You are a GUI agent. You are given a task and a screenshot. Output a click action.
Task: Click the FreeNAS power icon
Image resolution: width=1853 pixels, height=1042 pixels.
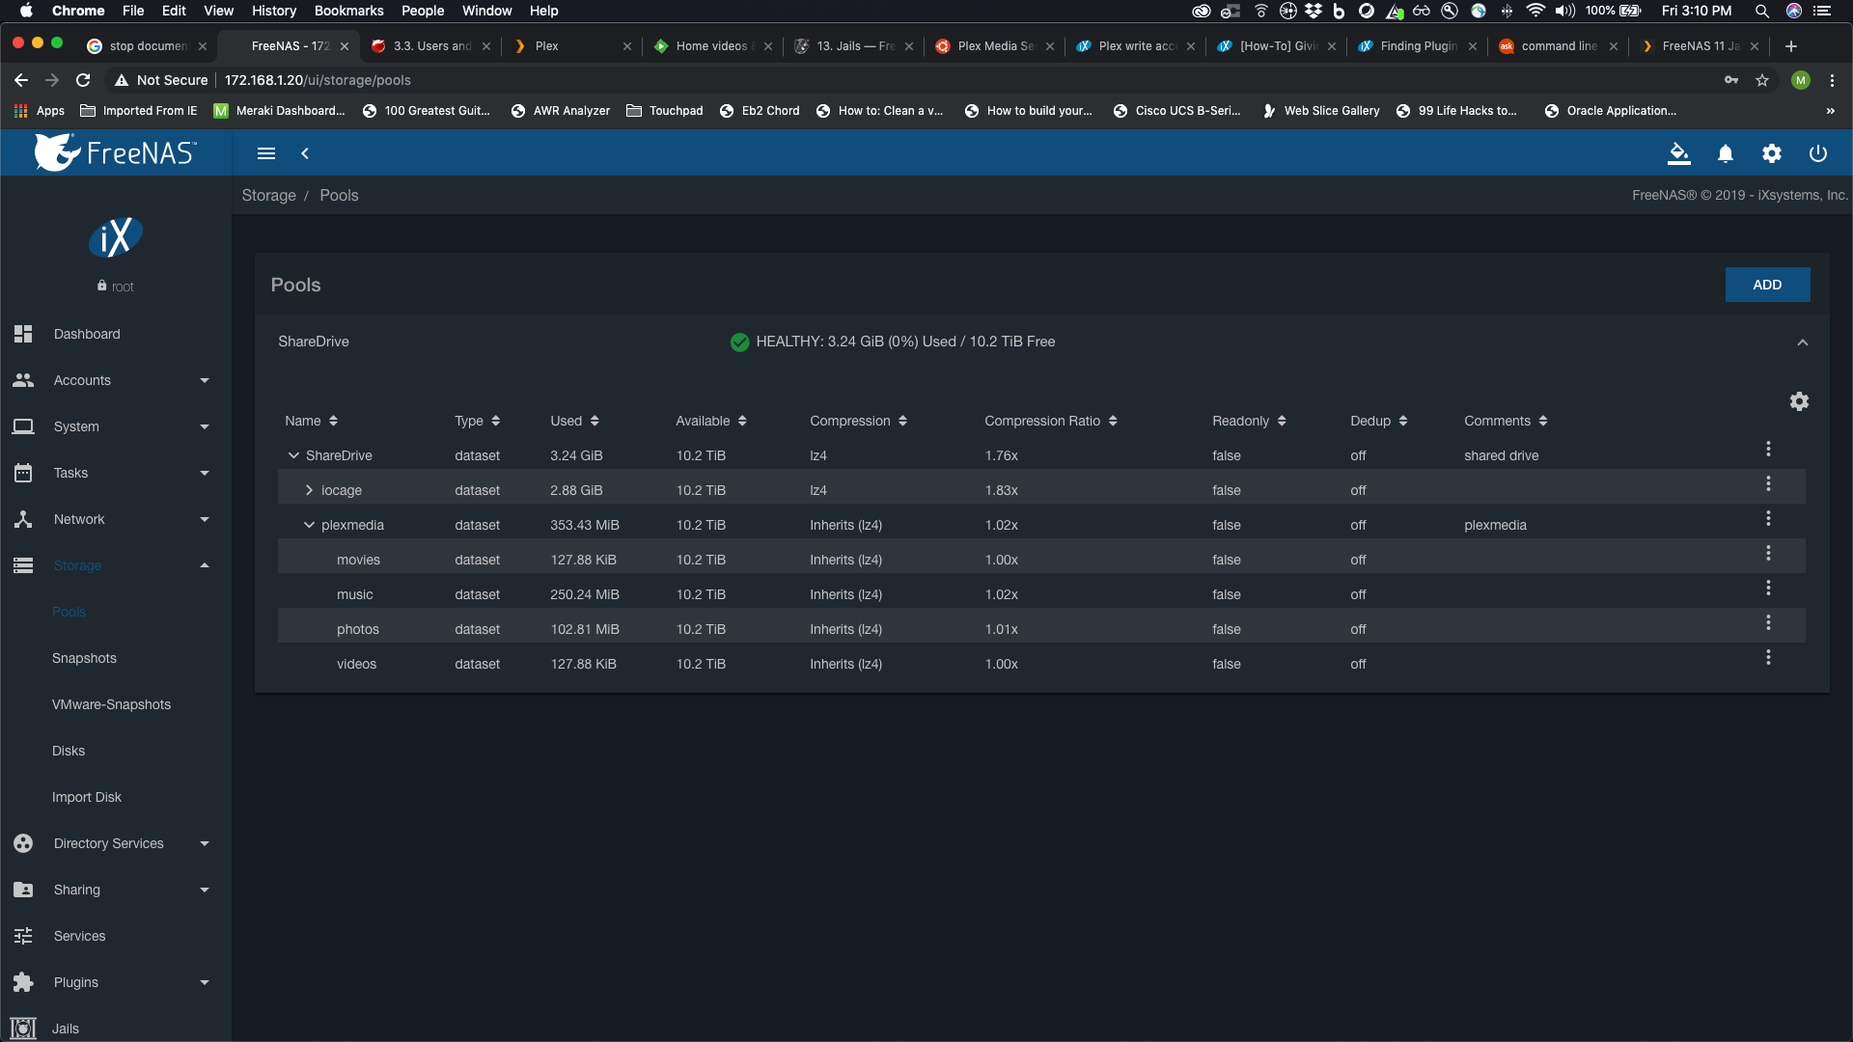tap(1817, 153)
